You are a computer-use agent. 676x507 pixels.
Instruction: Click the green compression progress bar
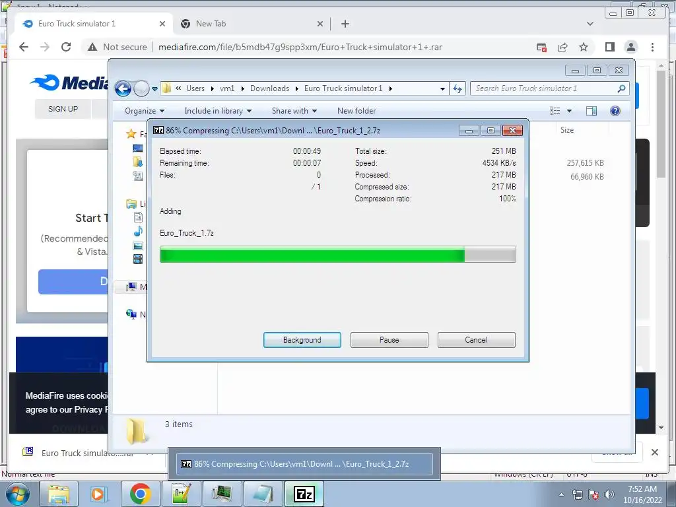(x=337, y=254)
